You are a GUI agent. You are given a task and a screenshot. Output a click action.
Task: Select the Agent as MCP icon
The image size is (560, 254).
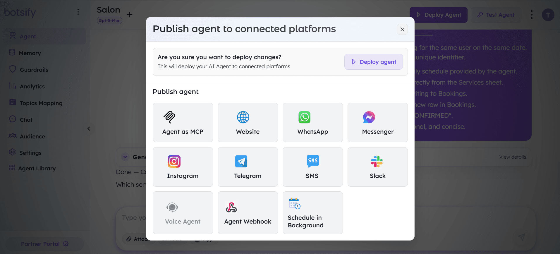(169, 117)
